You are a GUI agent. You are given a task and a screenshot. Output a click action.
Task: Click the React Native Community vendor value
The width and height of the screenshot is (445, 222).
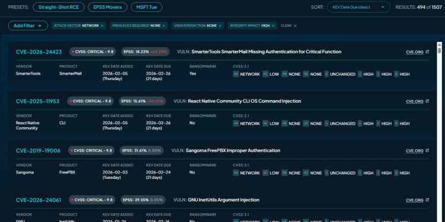[27, 126]
